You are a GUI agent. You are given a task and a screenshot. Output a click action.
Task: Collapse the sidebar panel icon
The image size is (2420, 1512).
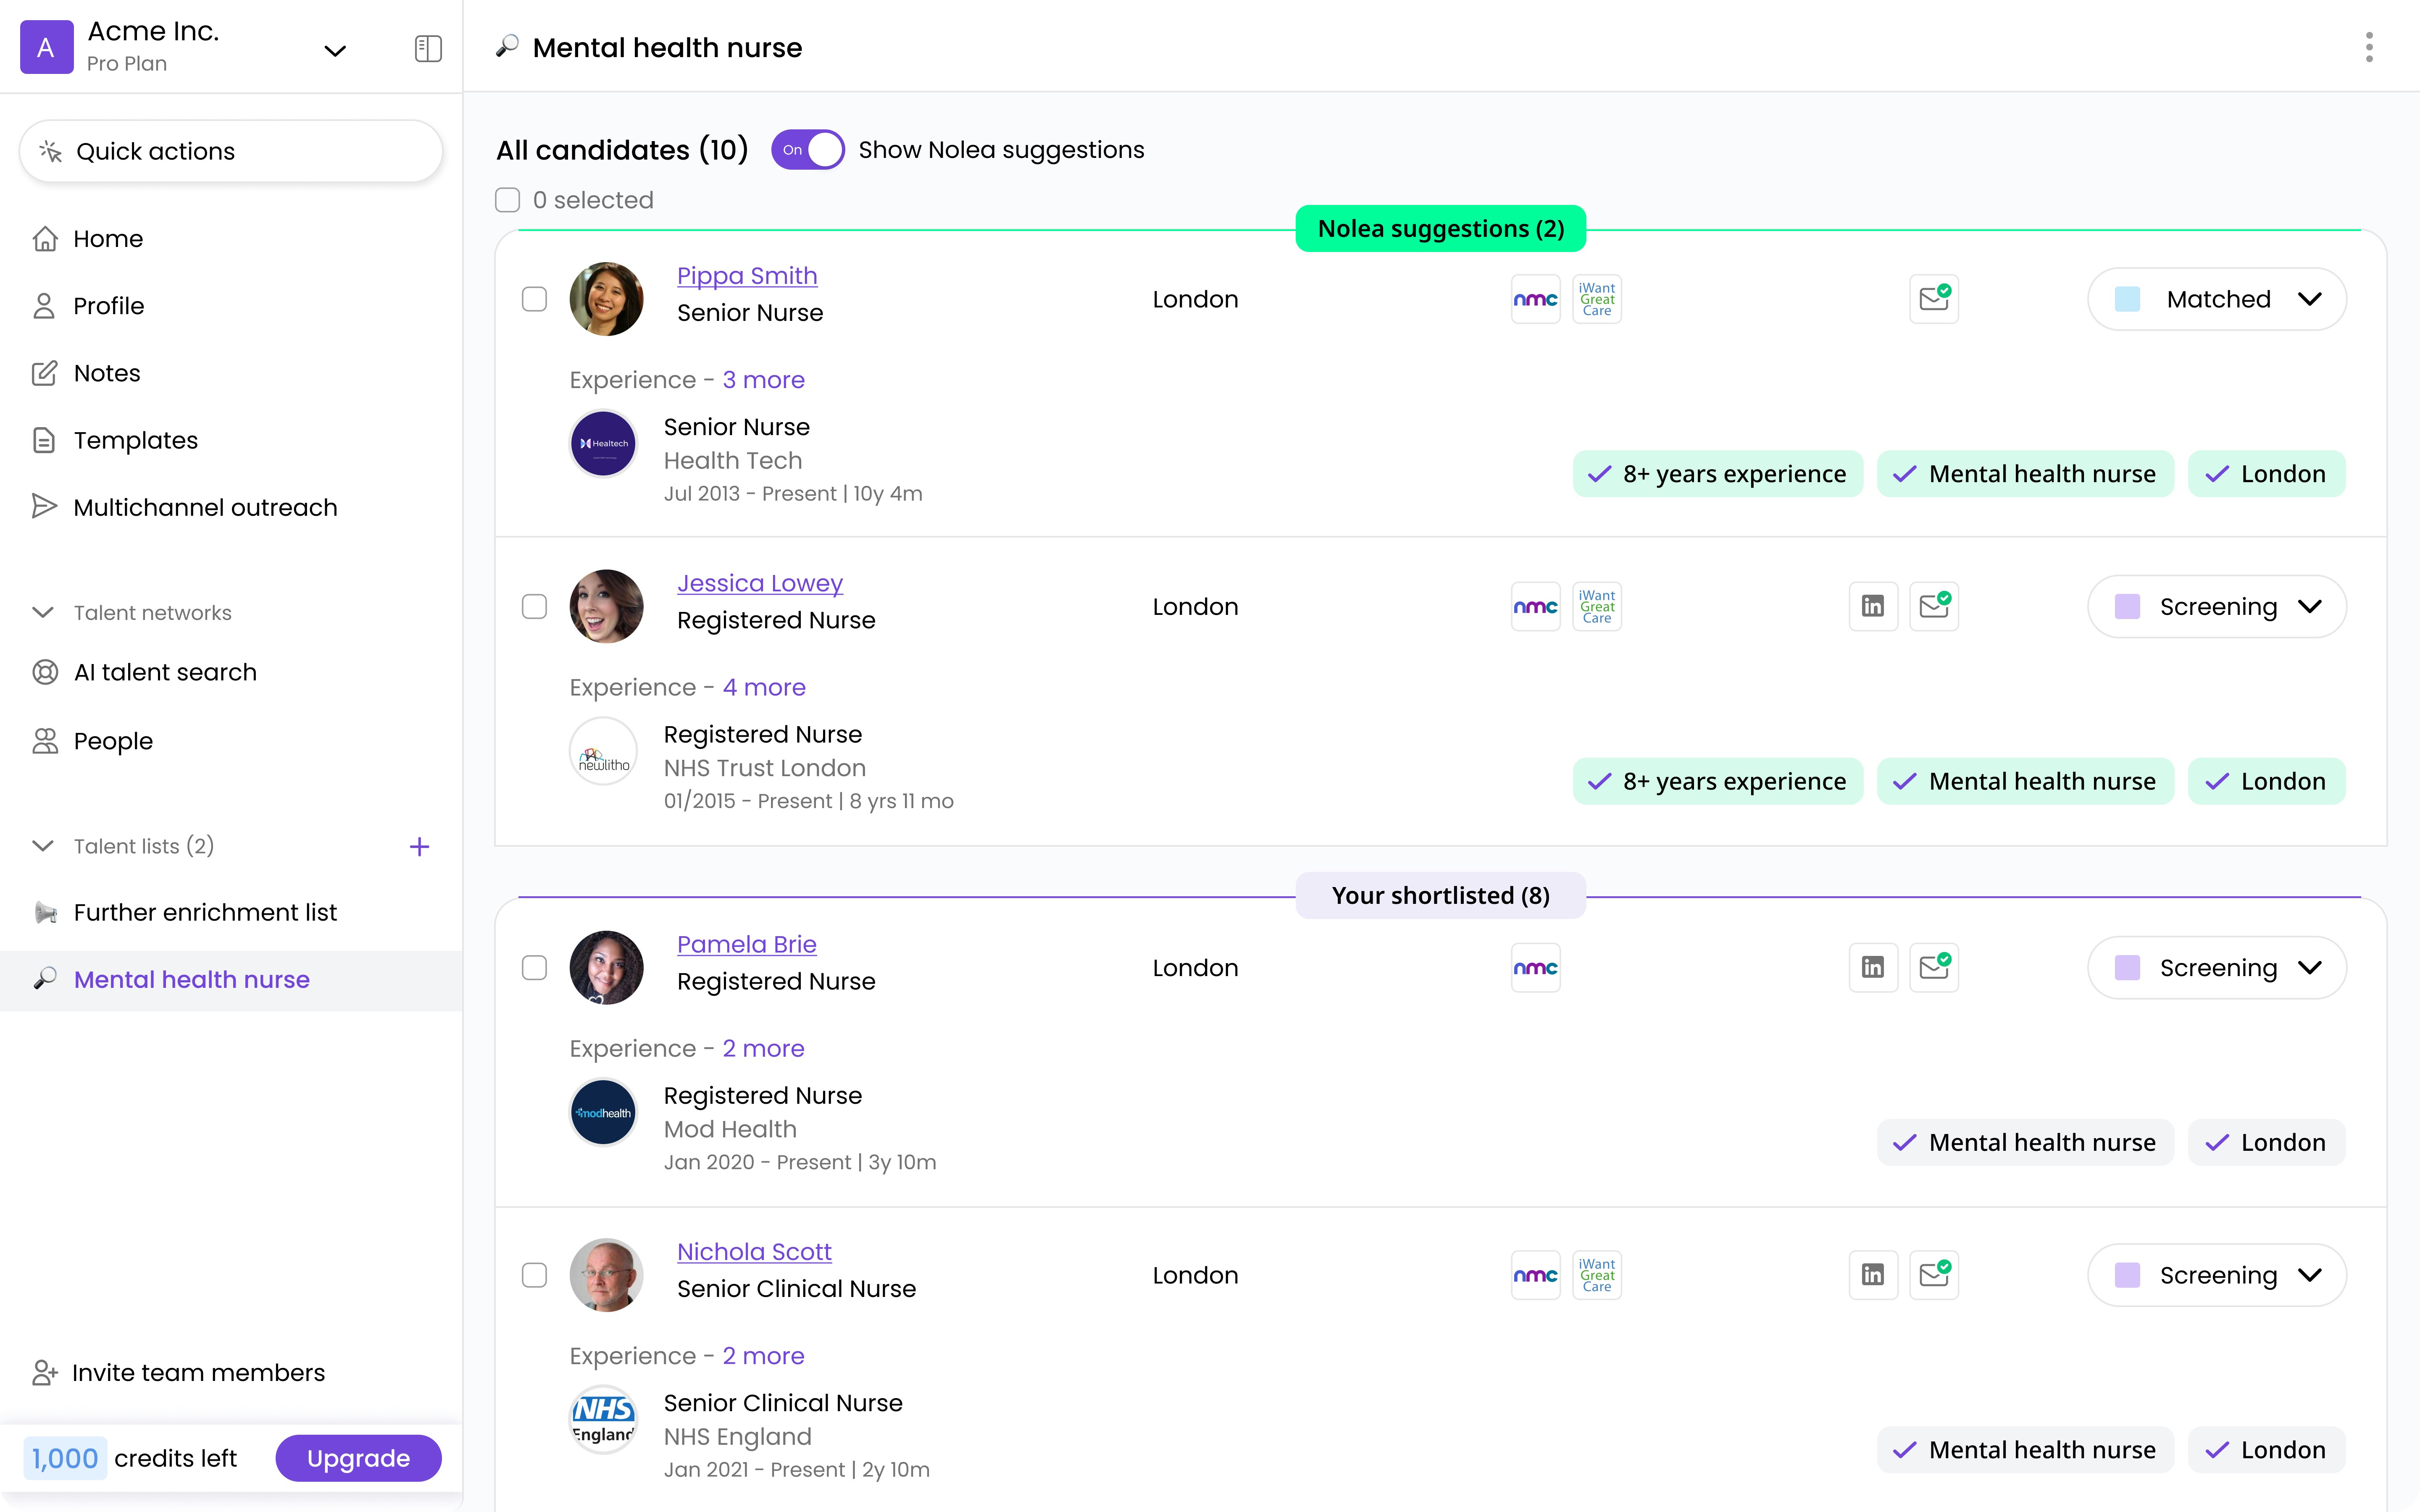tap(428, 48)
